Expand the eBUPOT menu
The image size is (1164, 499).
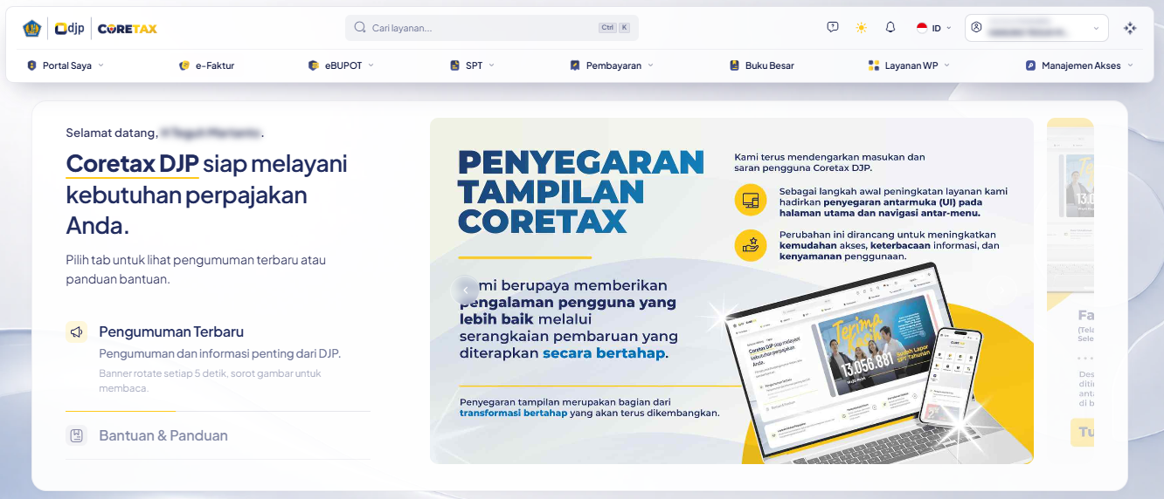341,65
